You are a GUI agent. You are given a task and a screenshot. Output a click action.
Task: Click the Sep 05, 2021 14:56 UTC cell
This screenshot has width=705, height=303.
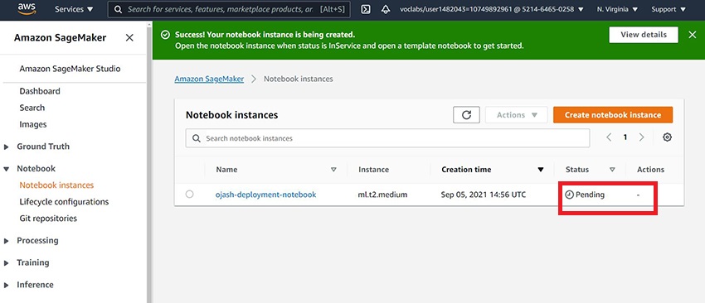point(484,195)
